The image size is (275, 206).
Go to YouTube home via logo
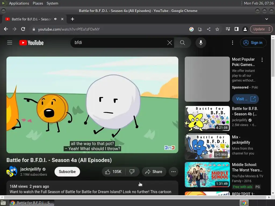[x=31, y=43]
